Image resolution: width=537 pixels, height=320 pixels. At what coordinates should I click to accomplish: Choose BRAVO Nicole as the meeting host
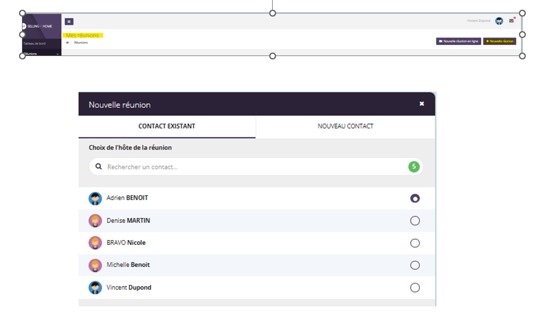click(415, 243)
